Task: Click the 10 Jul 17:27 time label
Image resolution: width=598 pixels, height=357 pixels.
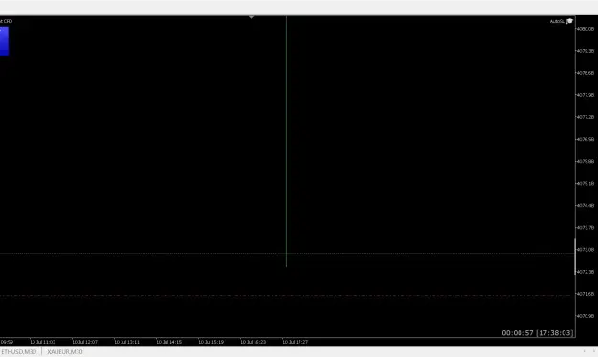Action: click(296, 342)
